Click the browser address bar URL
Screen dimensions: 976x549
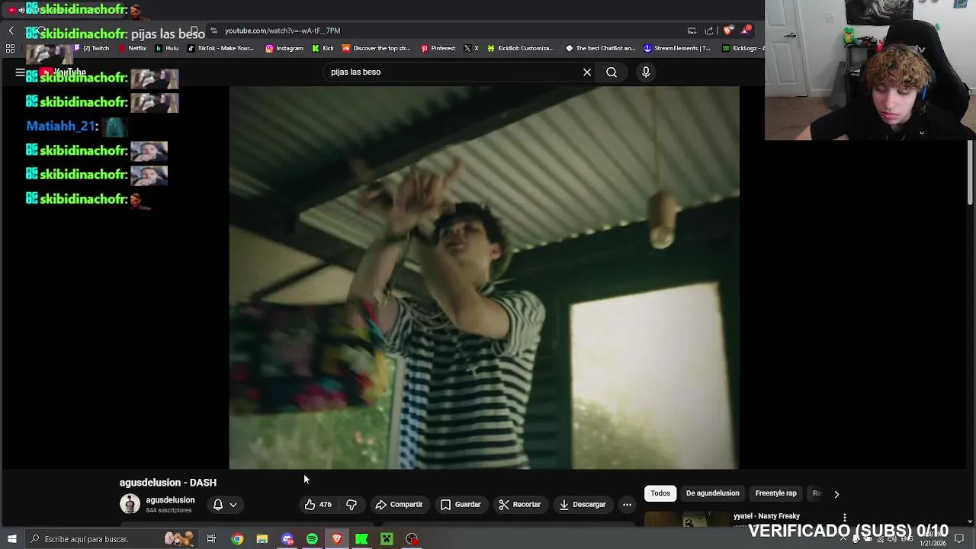pyautogui.click(x=282, y=30)
